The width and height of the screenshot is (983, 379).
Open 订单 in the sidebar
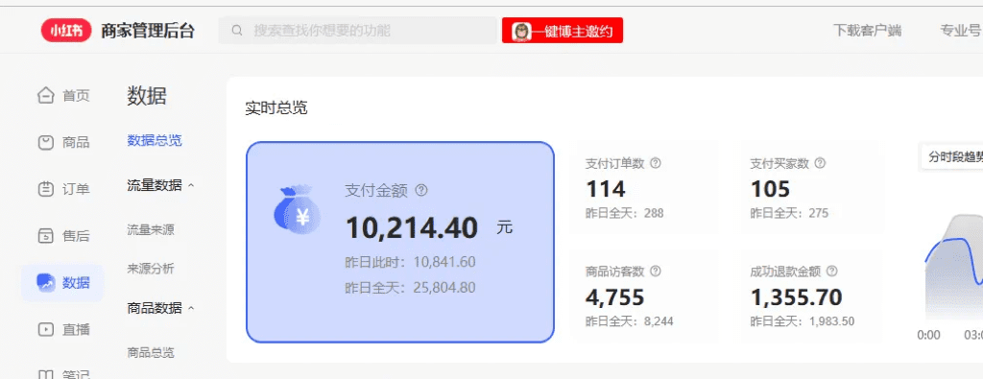coord(62,189)
